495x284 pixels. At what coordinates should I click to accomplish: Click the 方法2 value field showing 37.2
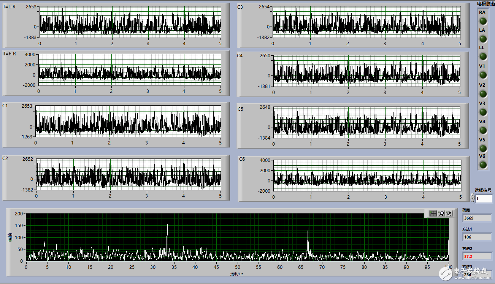[x=477, y=256]
